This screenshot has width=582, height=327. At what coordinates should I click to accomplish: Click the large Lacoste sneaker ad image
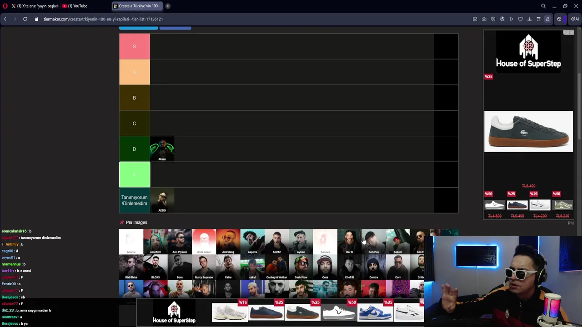coord(528,131)
